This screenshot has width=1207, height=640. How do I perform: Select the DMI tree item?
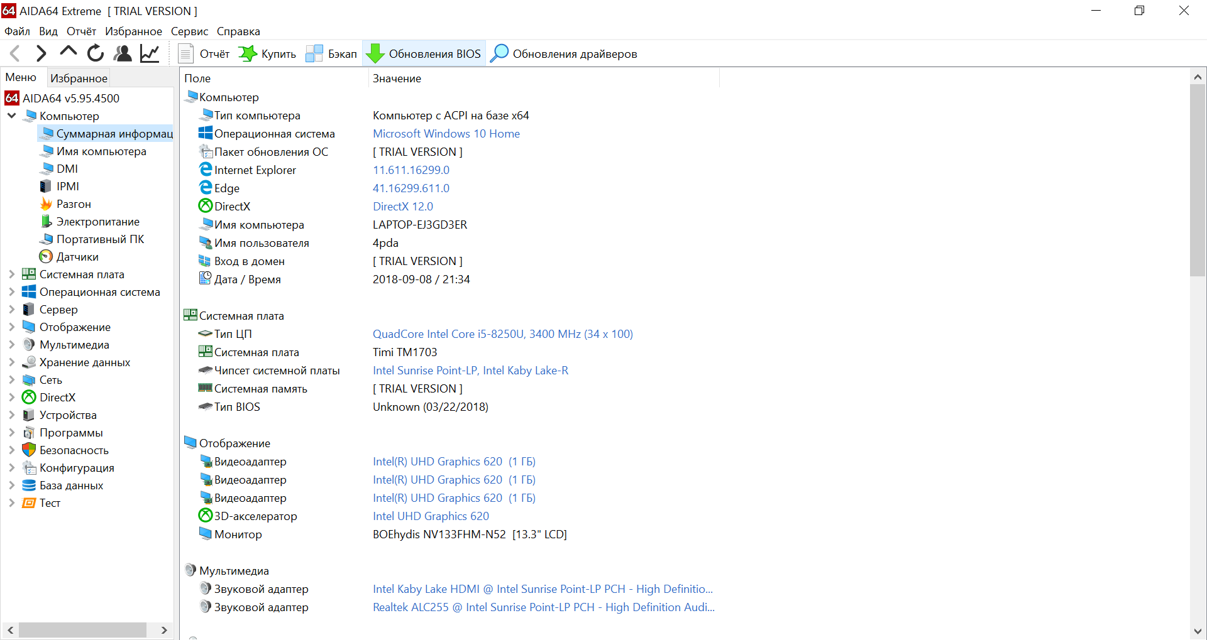[x=60, y=169]
